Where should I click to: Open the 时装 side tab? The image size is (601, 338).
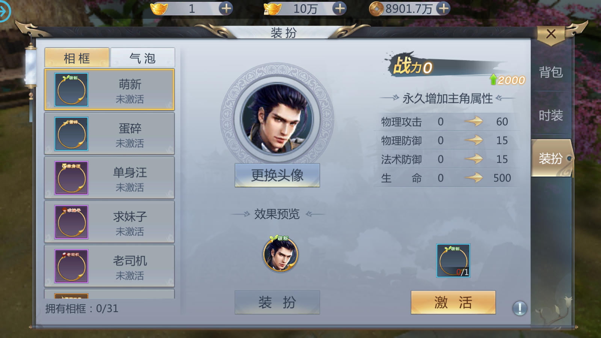click(x=551, y=115)
